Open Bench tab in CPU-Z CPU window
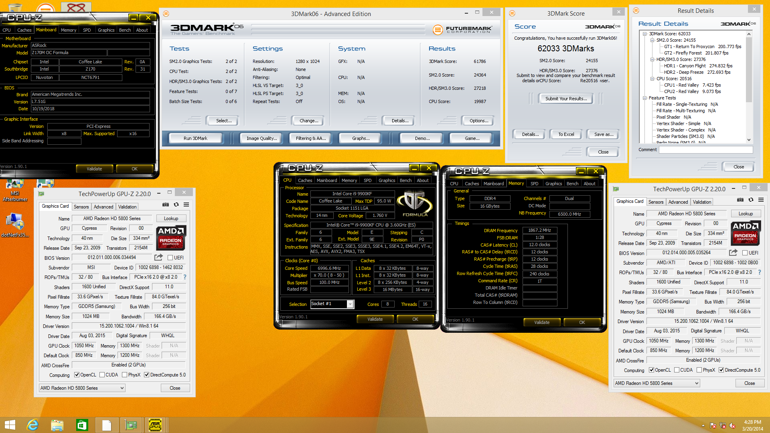The width and height of the screenshot is (770, 433). pos(405,180)
